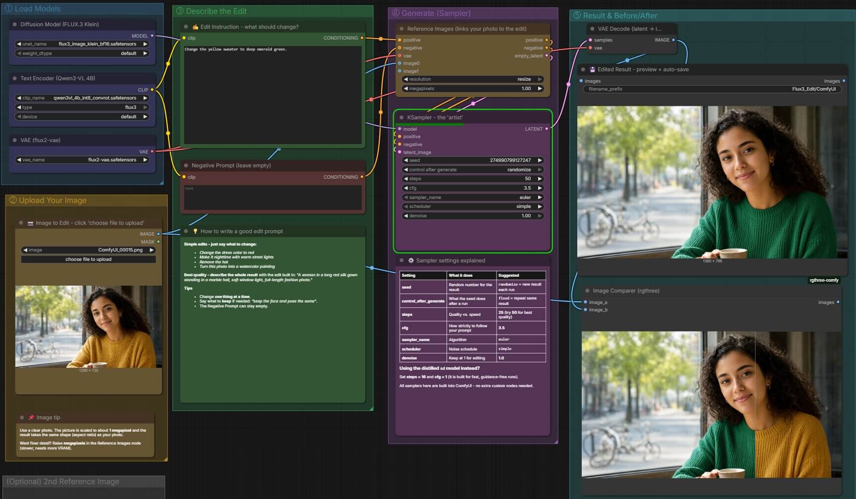856x499 pixels.
Task: Click the LATENT output slot on KSampler node
Action: pyautogui.click(x=547, y=129)
